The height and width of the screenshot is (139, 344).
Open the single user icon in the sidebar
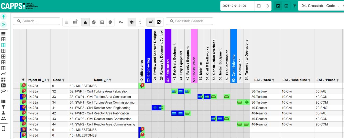[x=3, y=113]
